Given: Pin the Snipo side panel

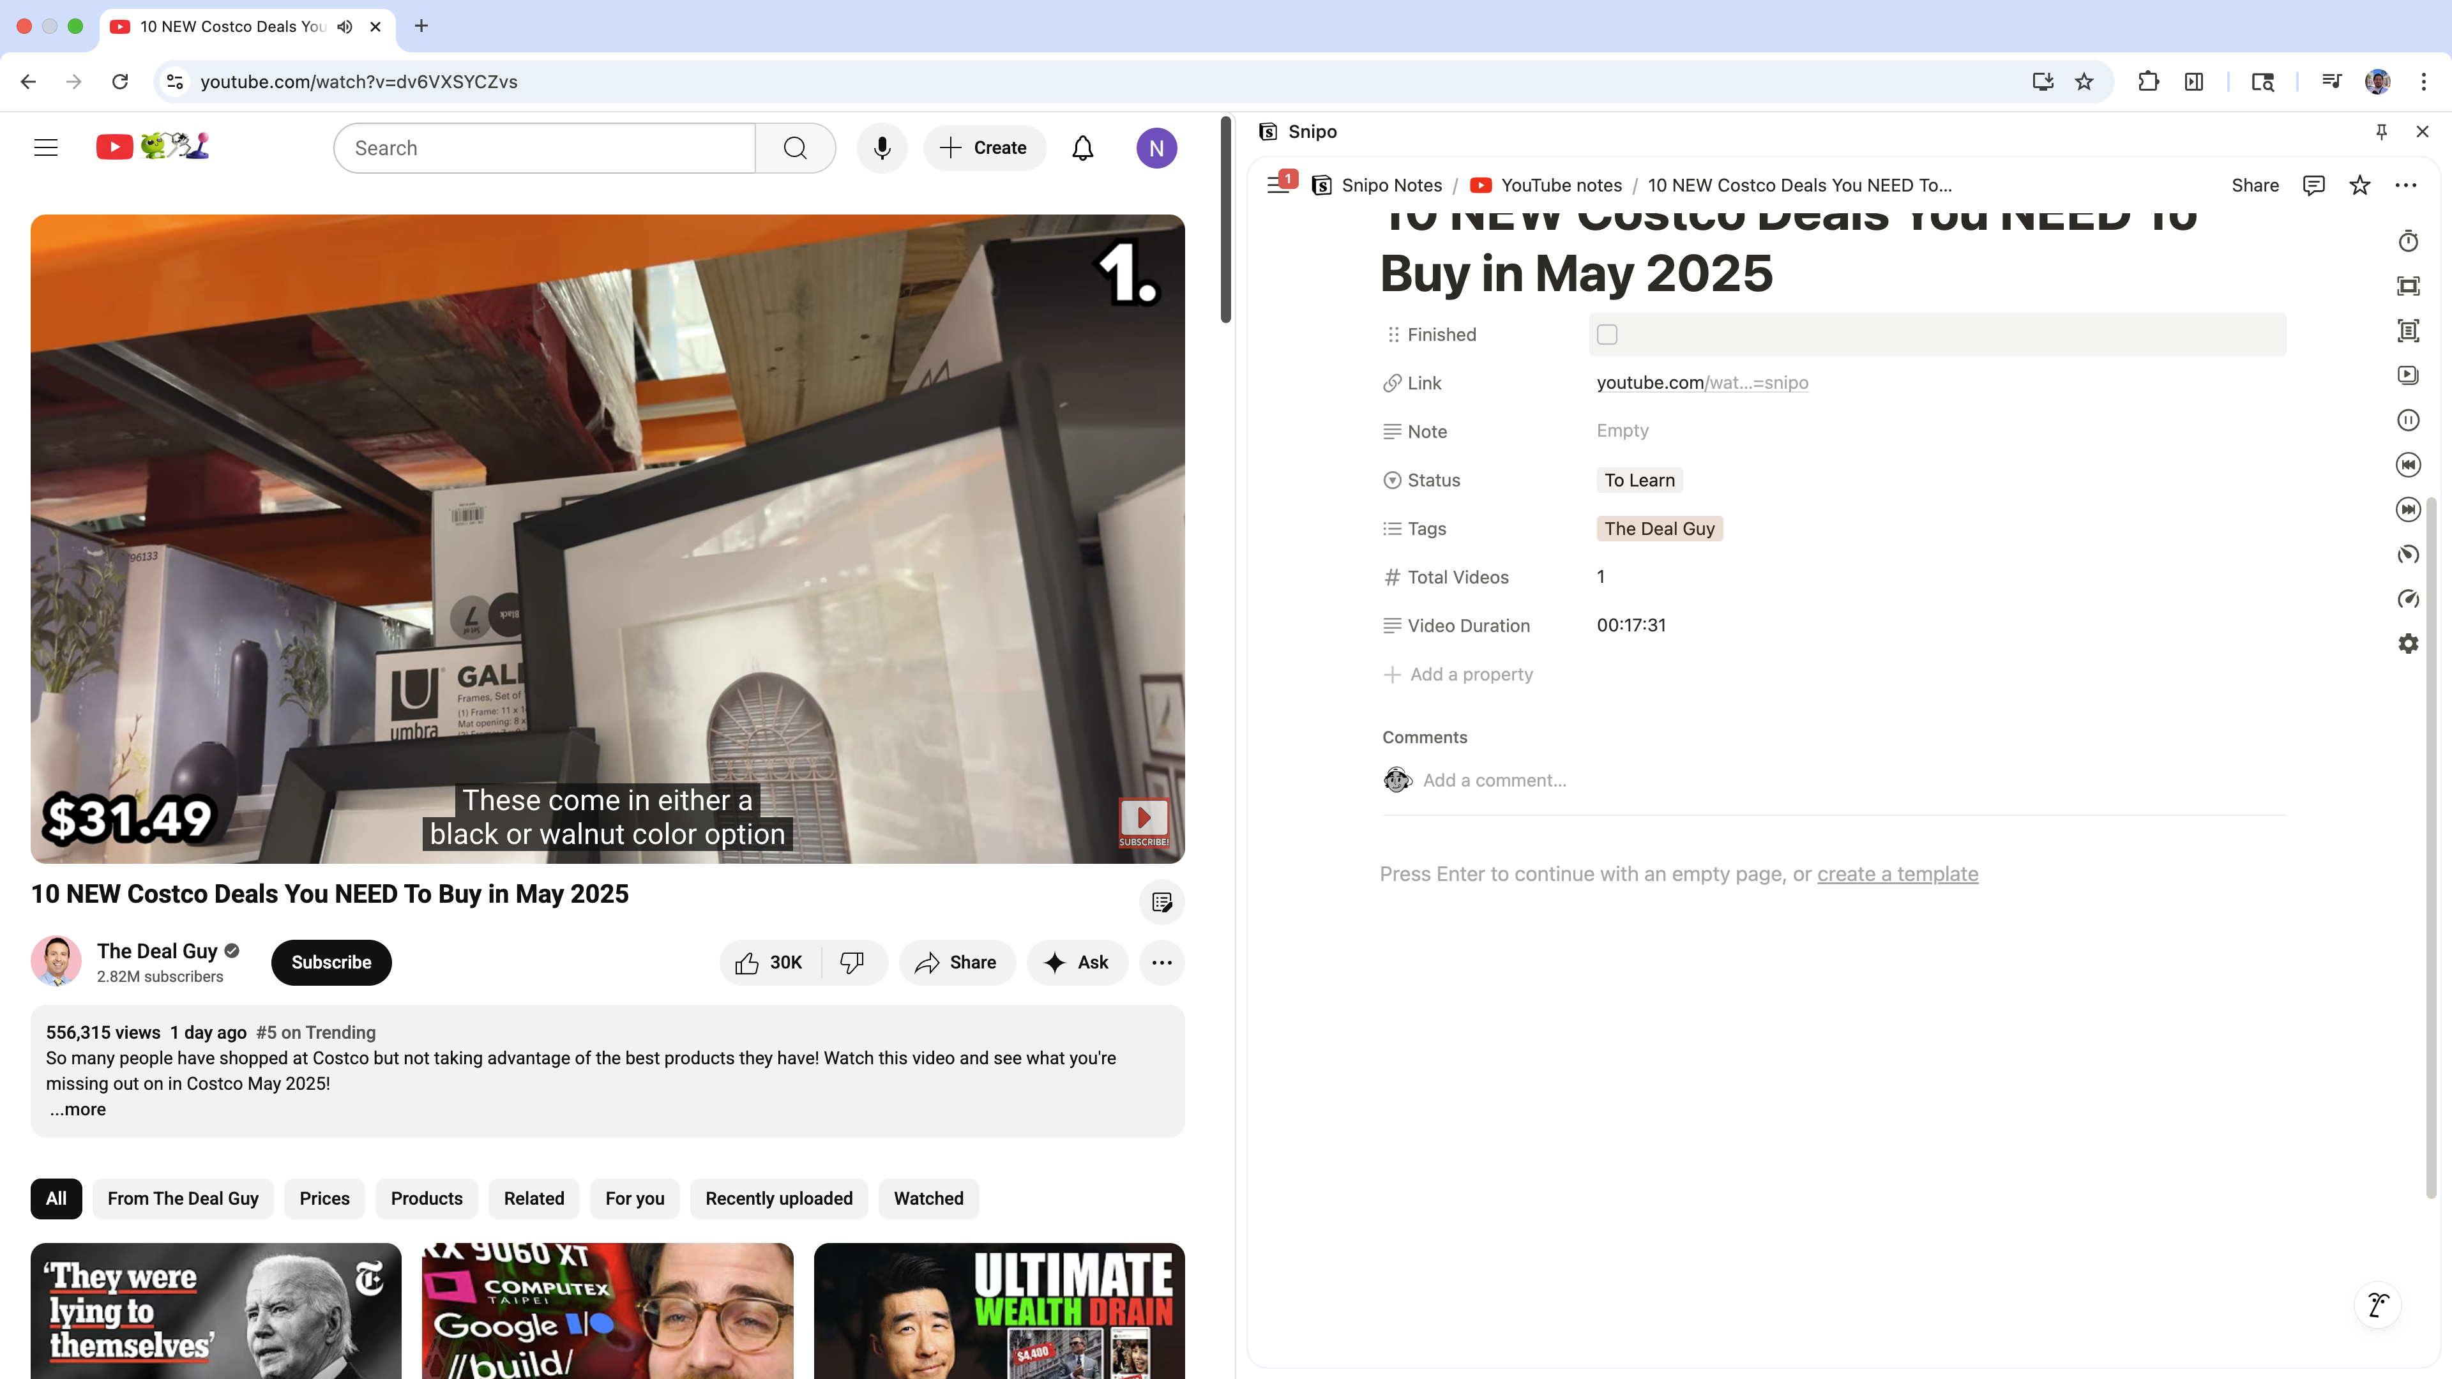Looking at the screenshot, I should pos(2380,132).
